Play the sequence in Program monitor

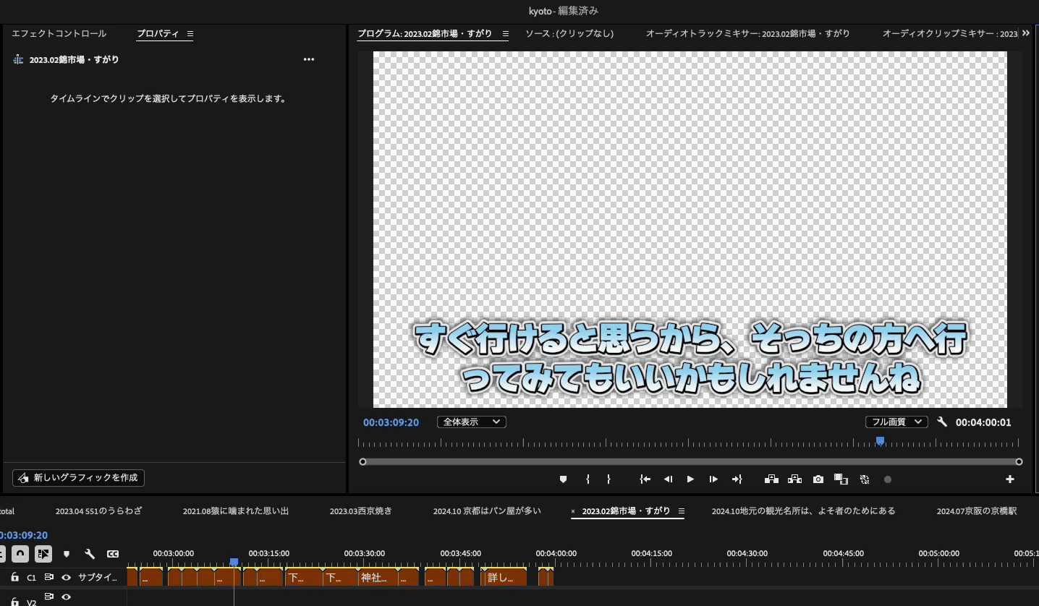tap(690, 479)
